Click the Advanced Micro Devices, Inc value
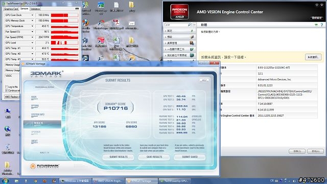 click(274, 80)
